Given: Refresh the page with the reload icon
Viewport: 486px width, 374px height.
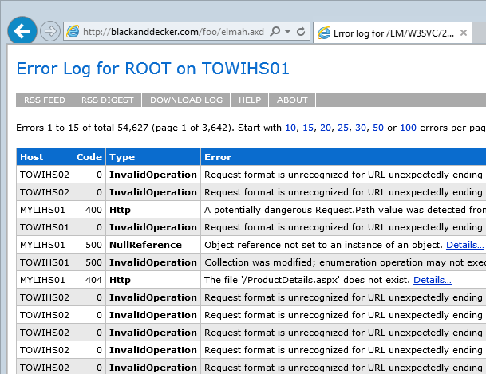Looking at the screenshot, I should [x=301, y=31].
